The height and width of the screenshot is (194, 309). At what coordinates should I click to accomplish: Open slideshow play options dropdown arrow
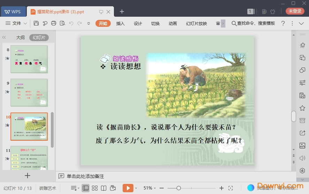click(x=136, y=188)
